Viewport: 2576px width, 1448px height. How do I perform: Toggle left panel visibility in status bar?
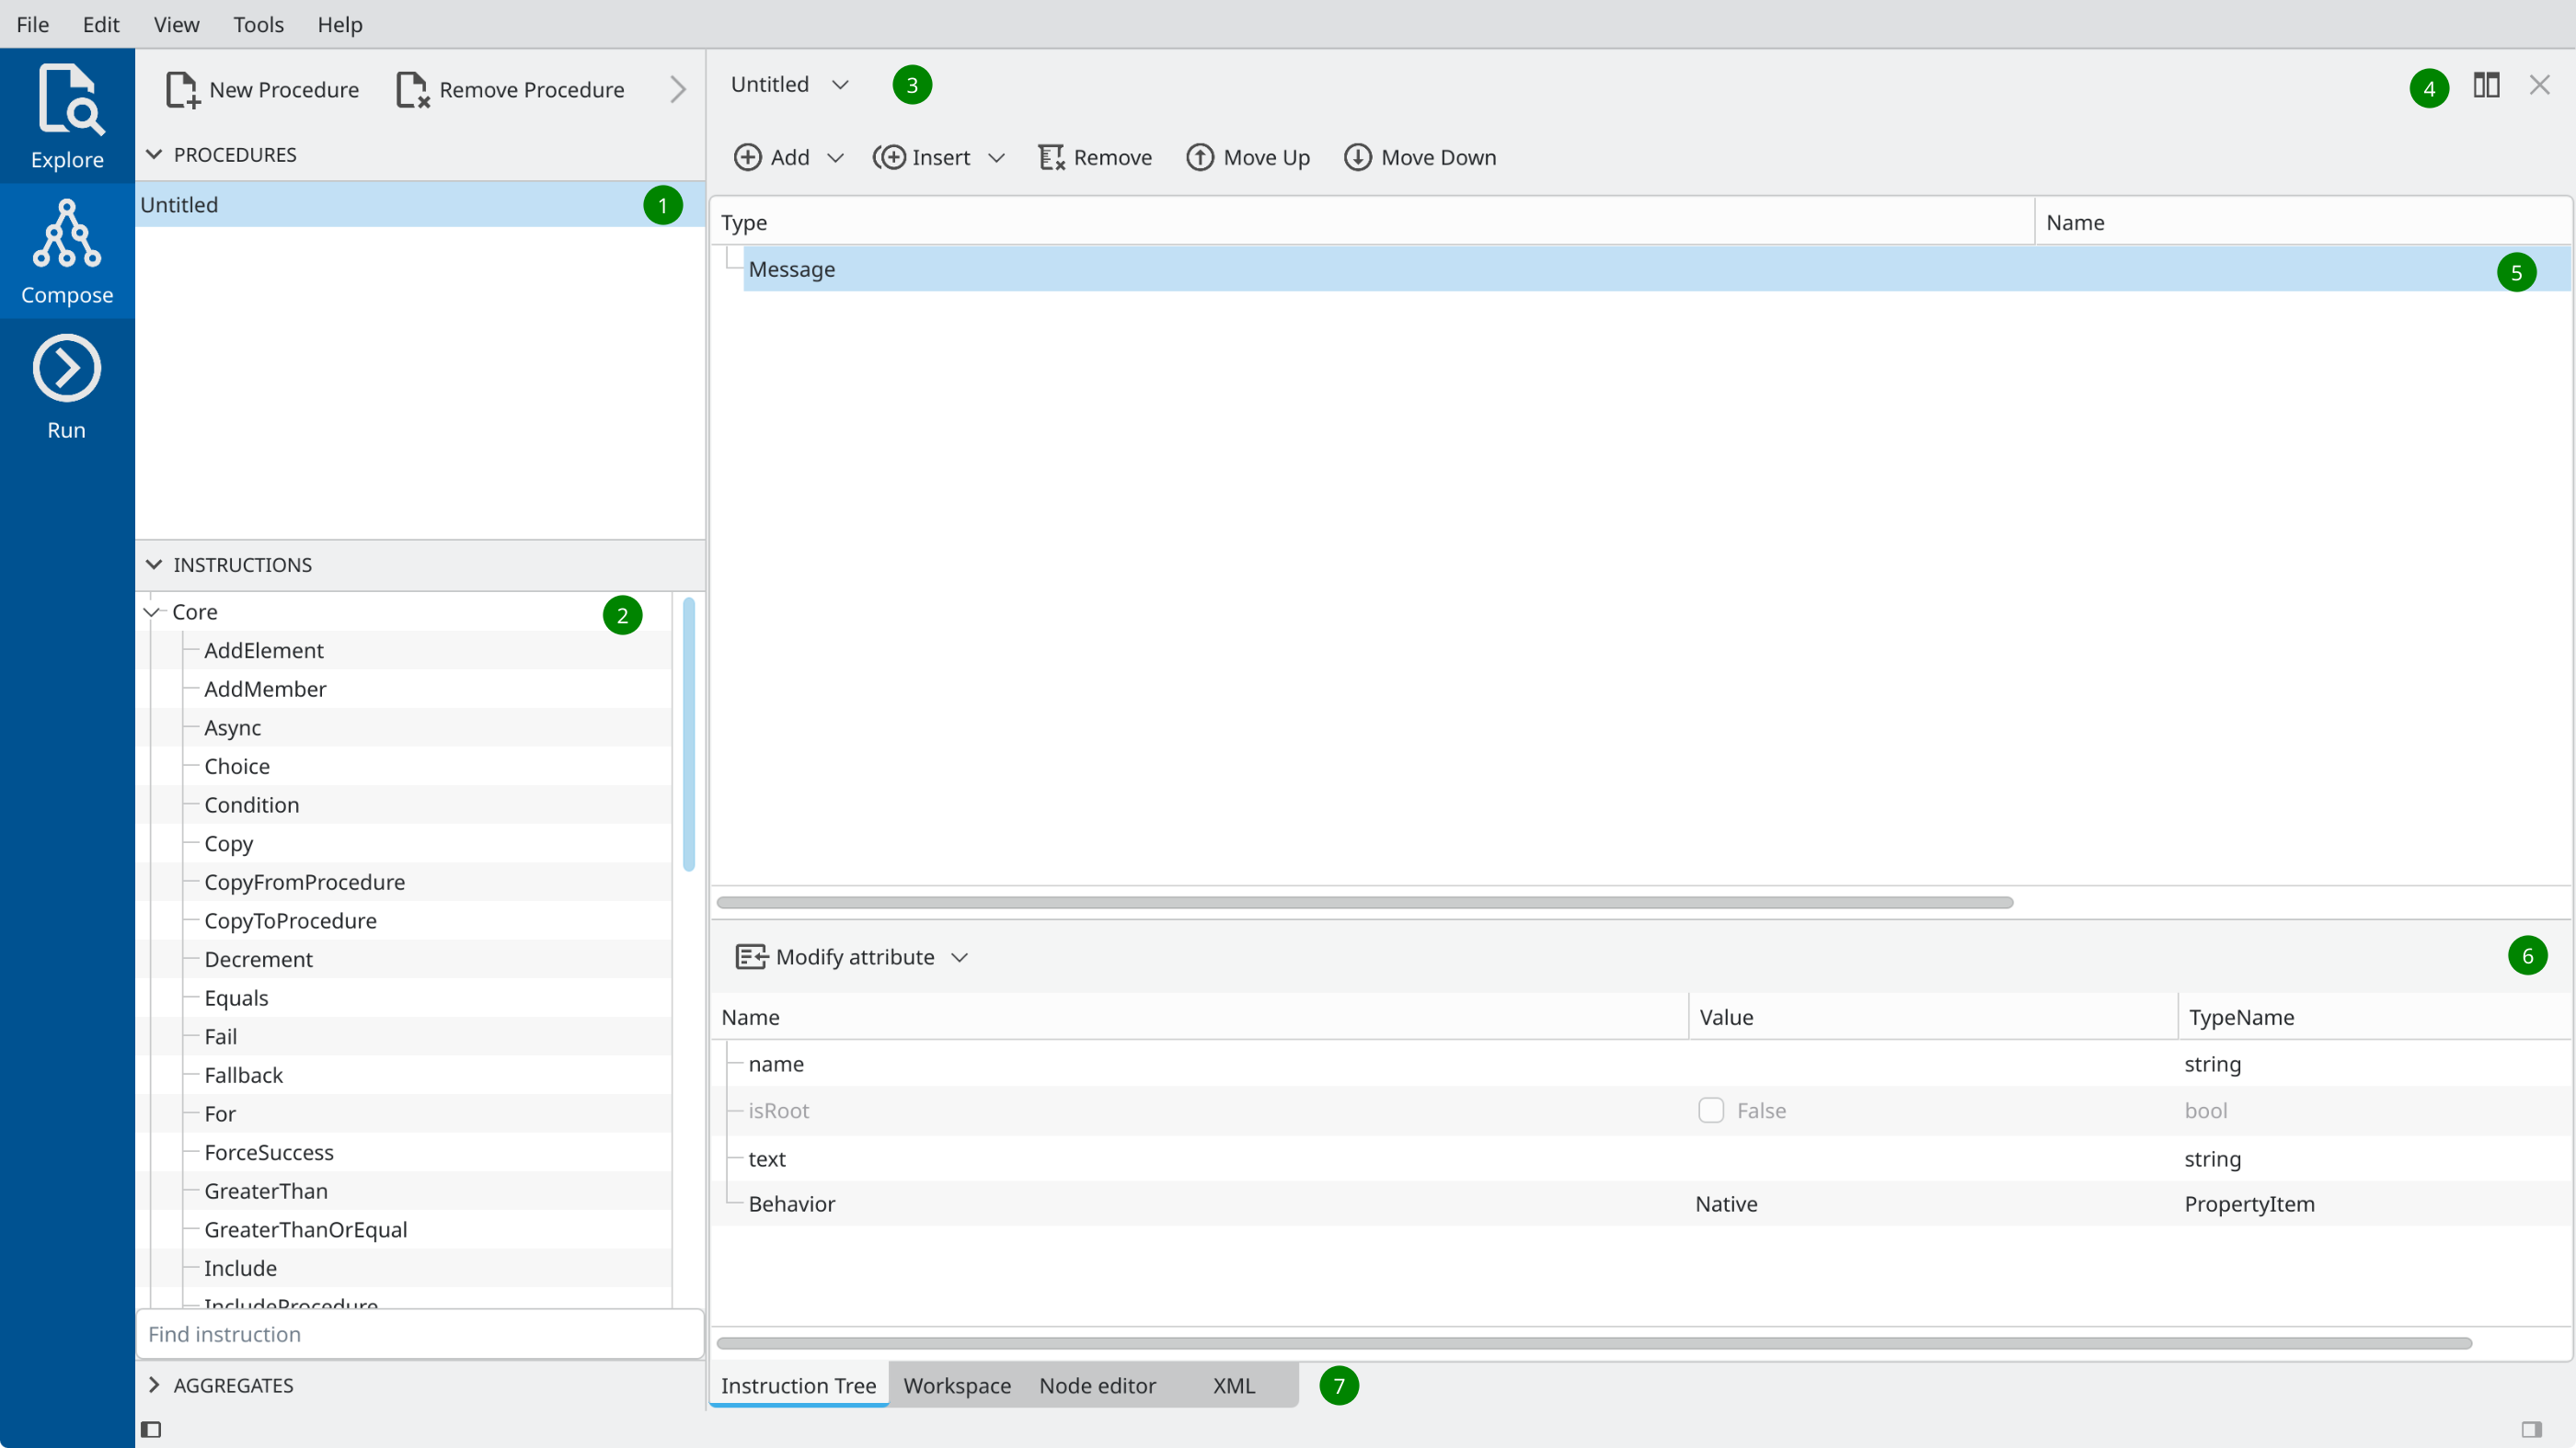point(151,1429)
